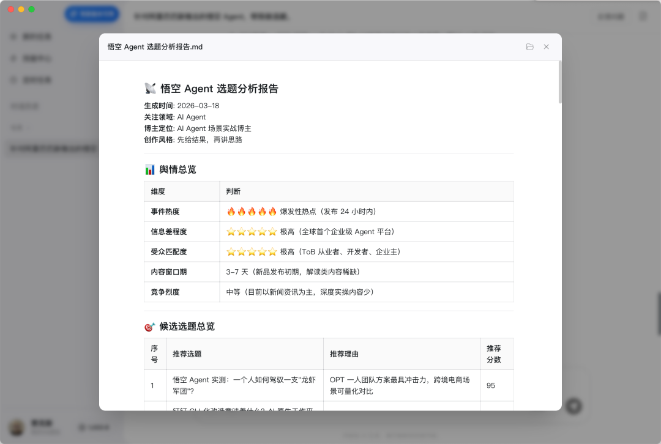The image size is (661, 444).
Task: Click the user avatar in the bottom-left corner
Action: 18,427
